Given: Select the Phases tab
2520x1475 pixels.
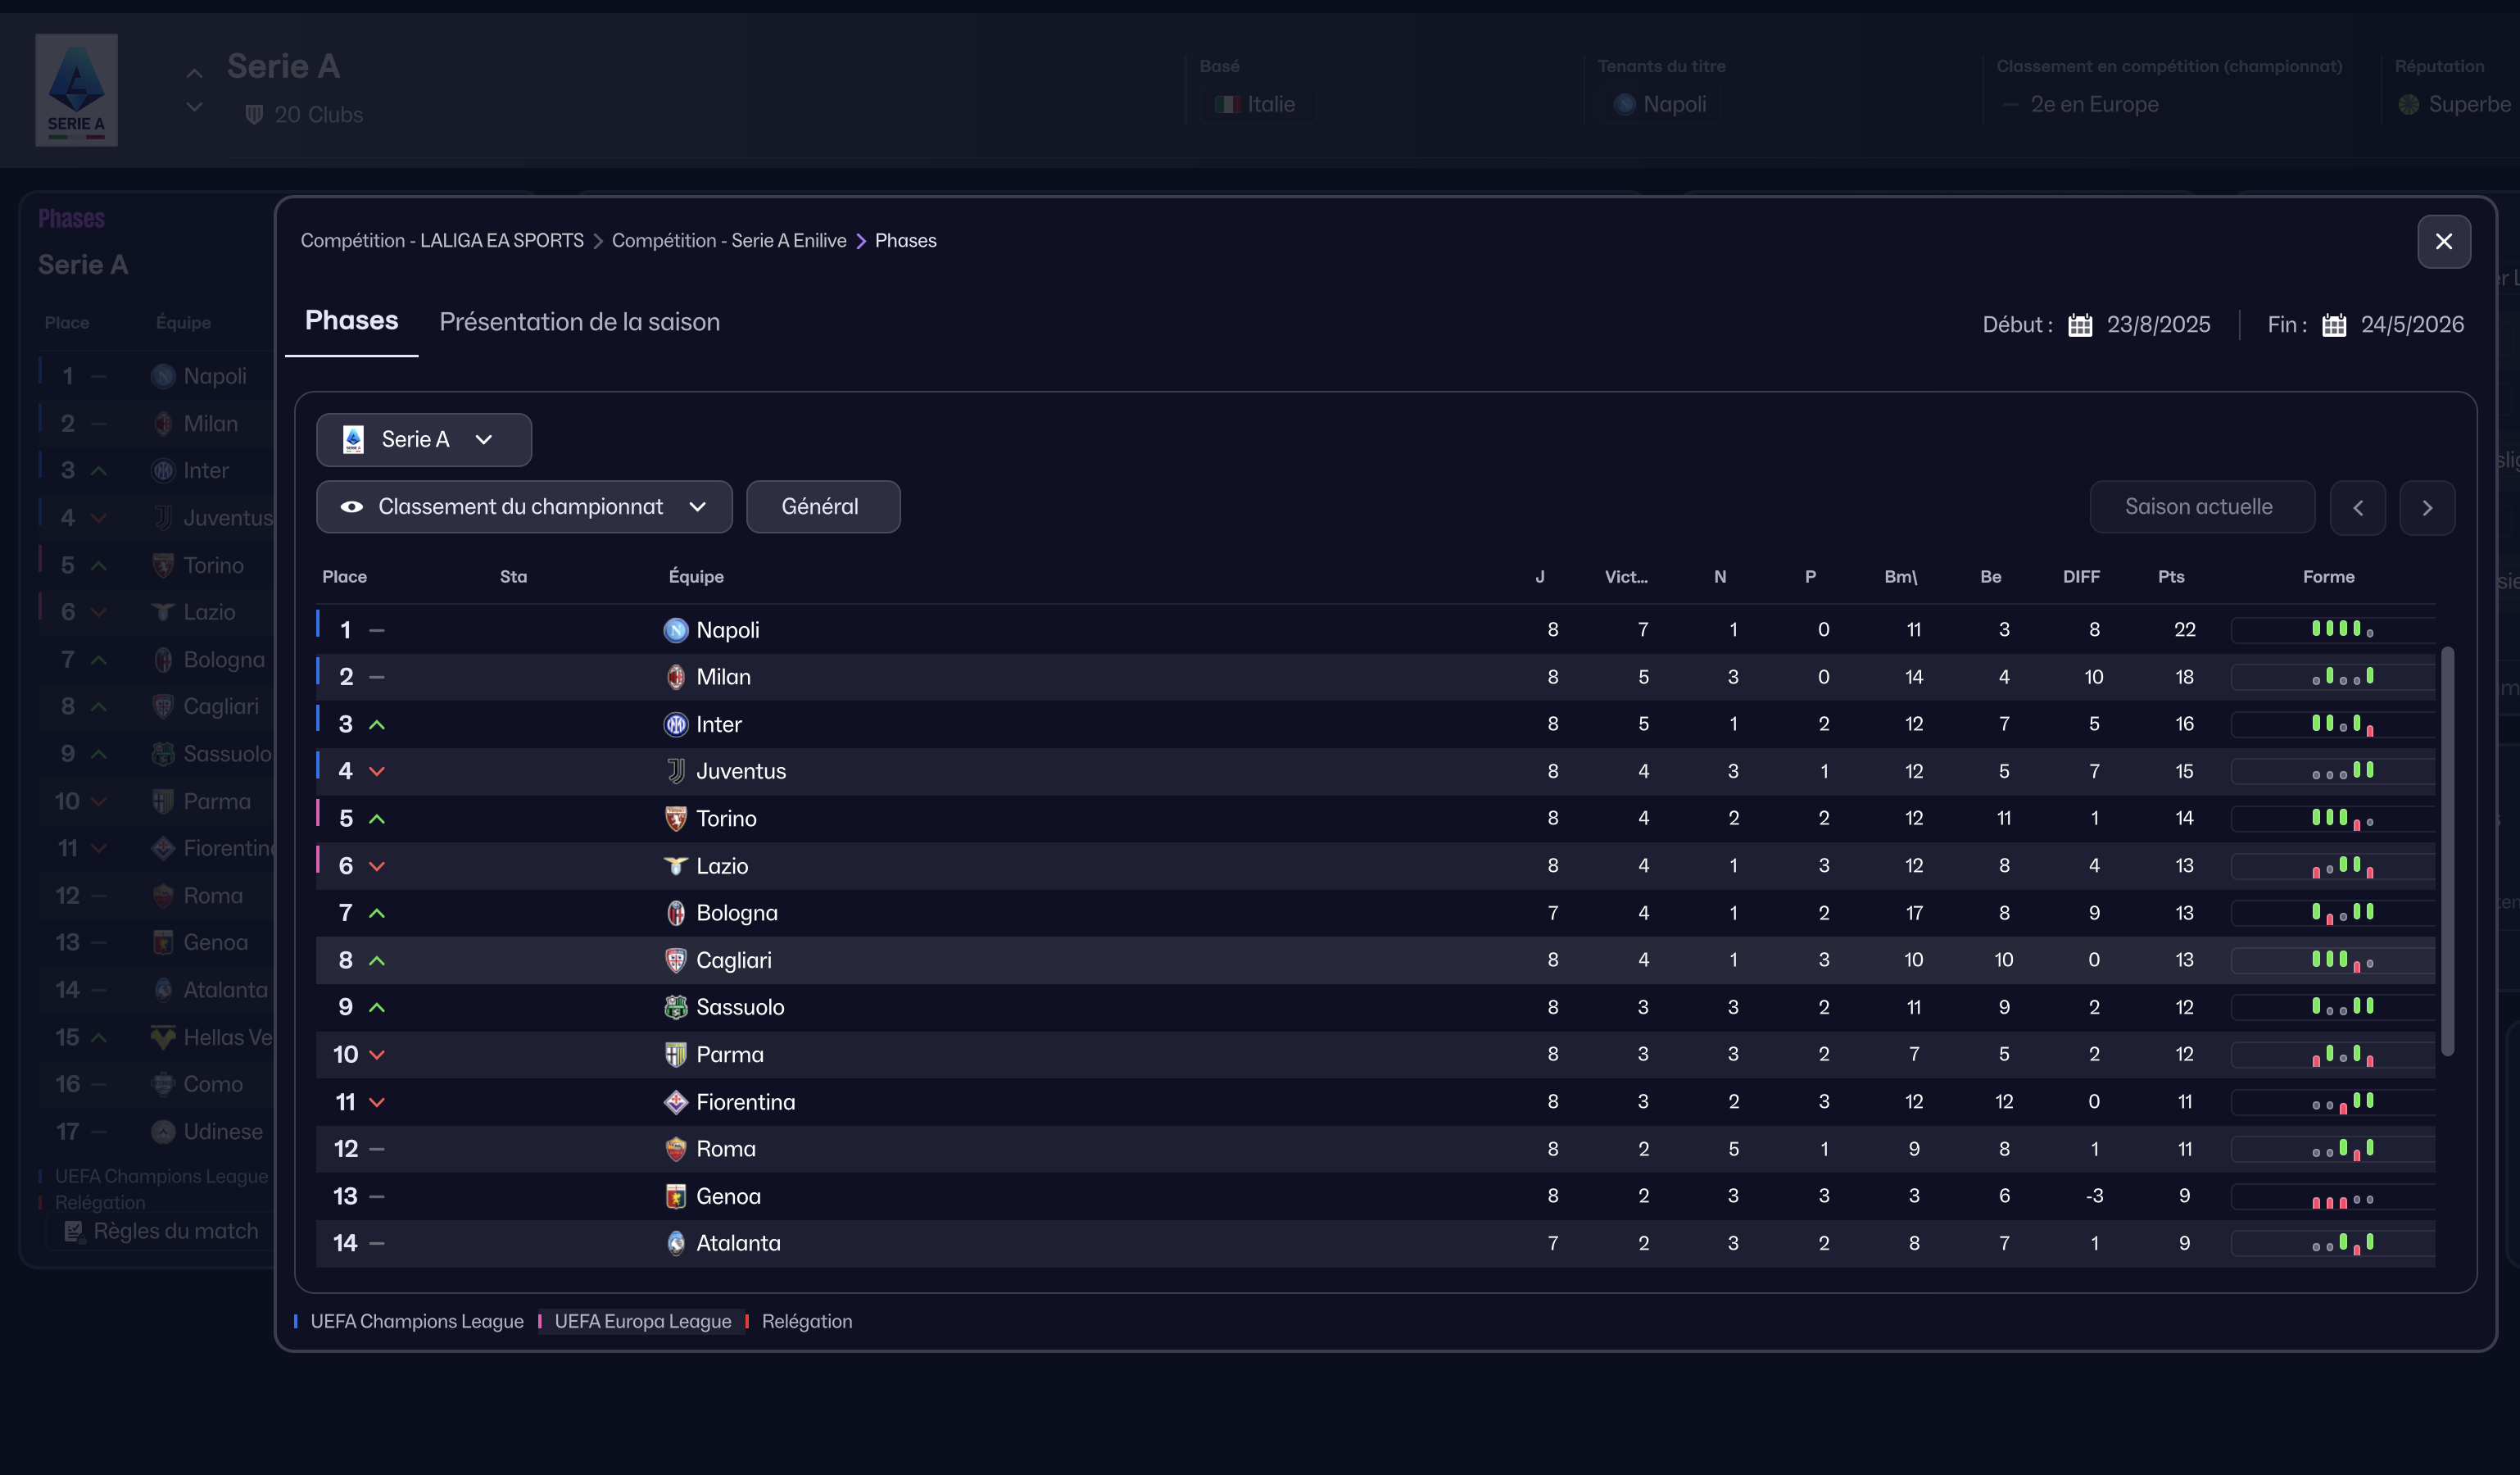Looking at the screenshot, I should [351, 321].
